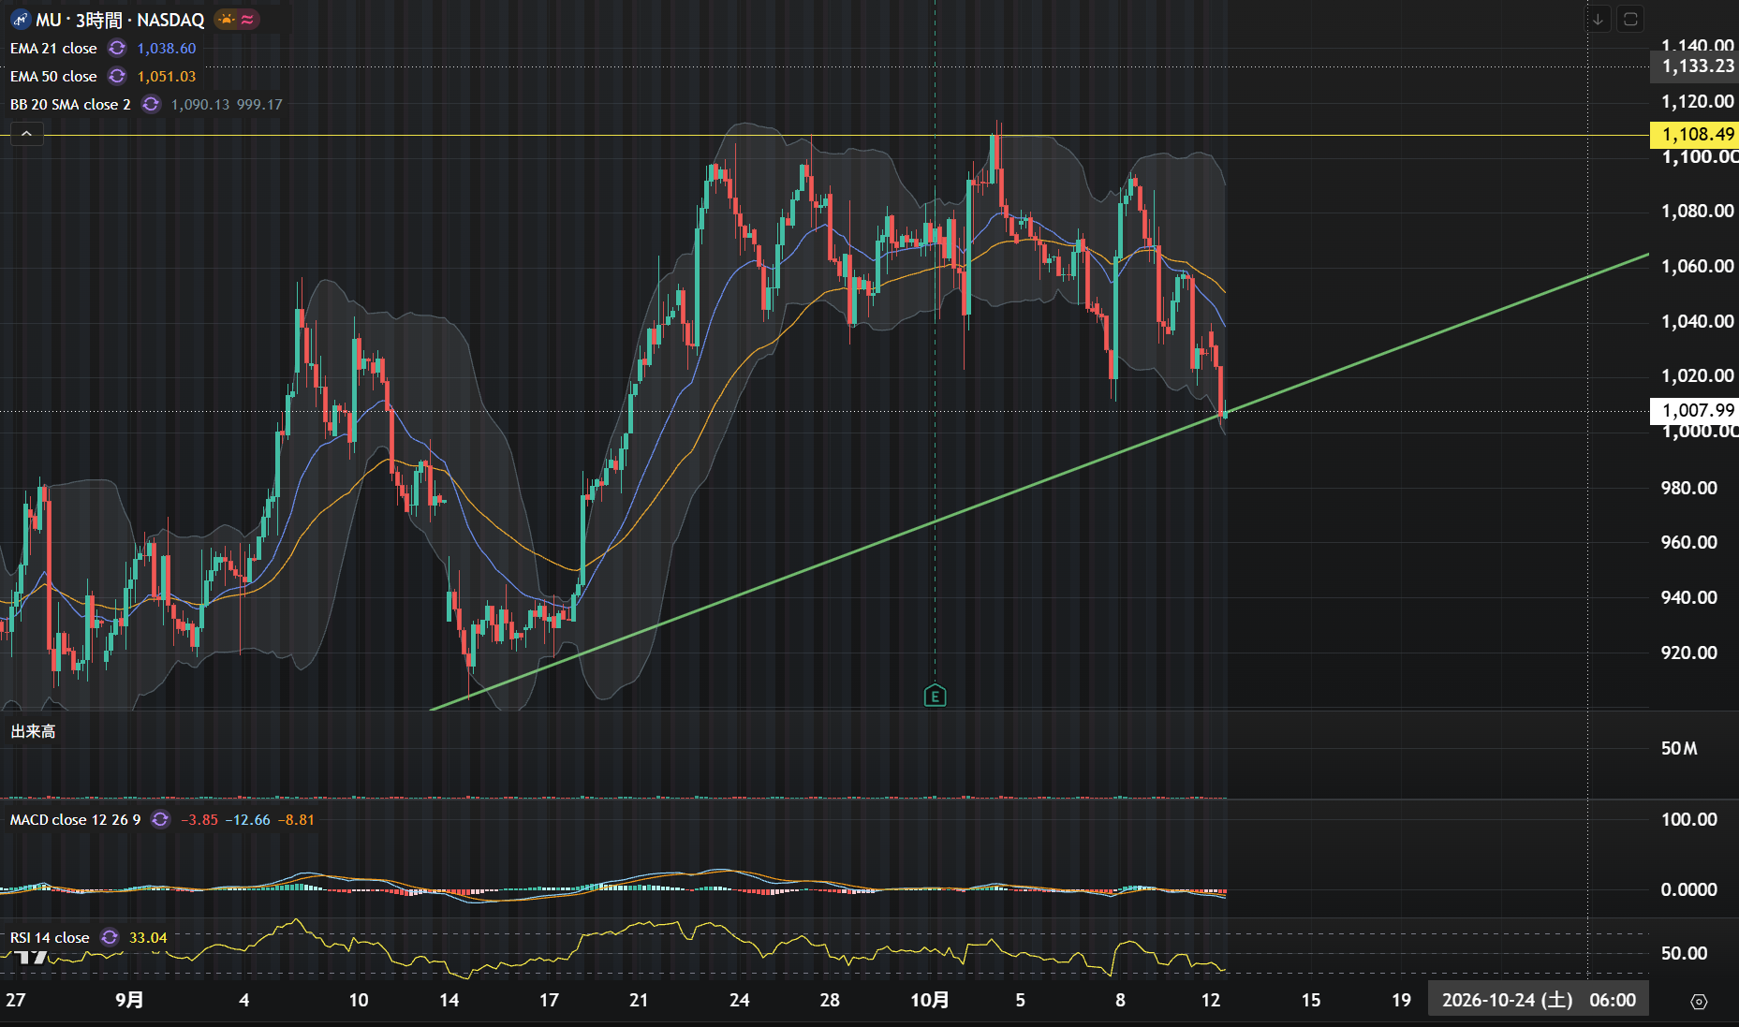Click the MACD line value −12.66

click(x=248, y=820)
